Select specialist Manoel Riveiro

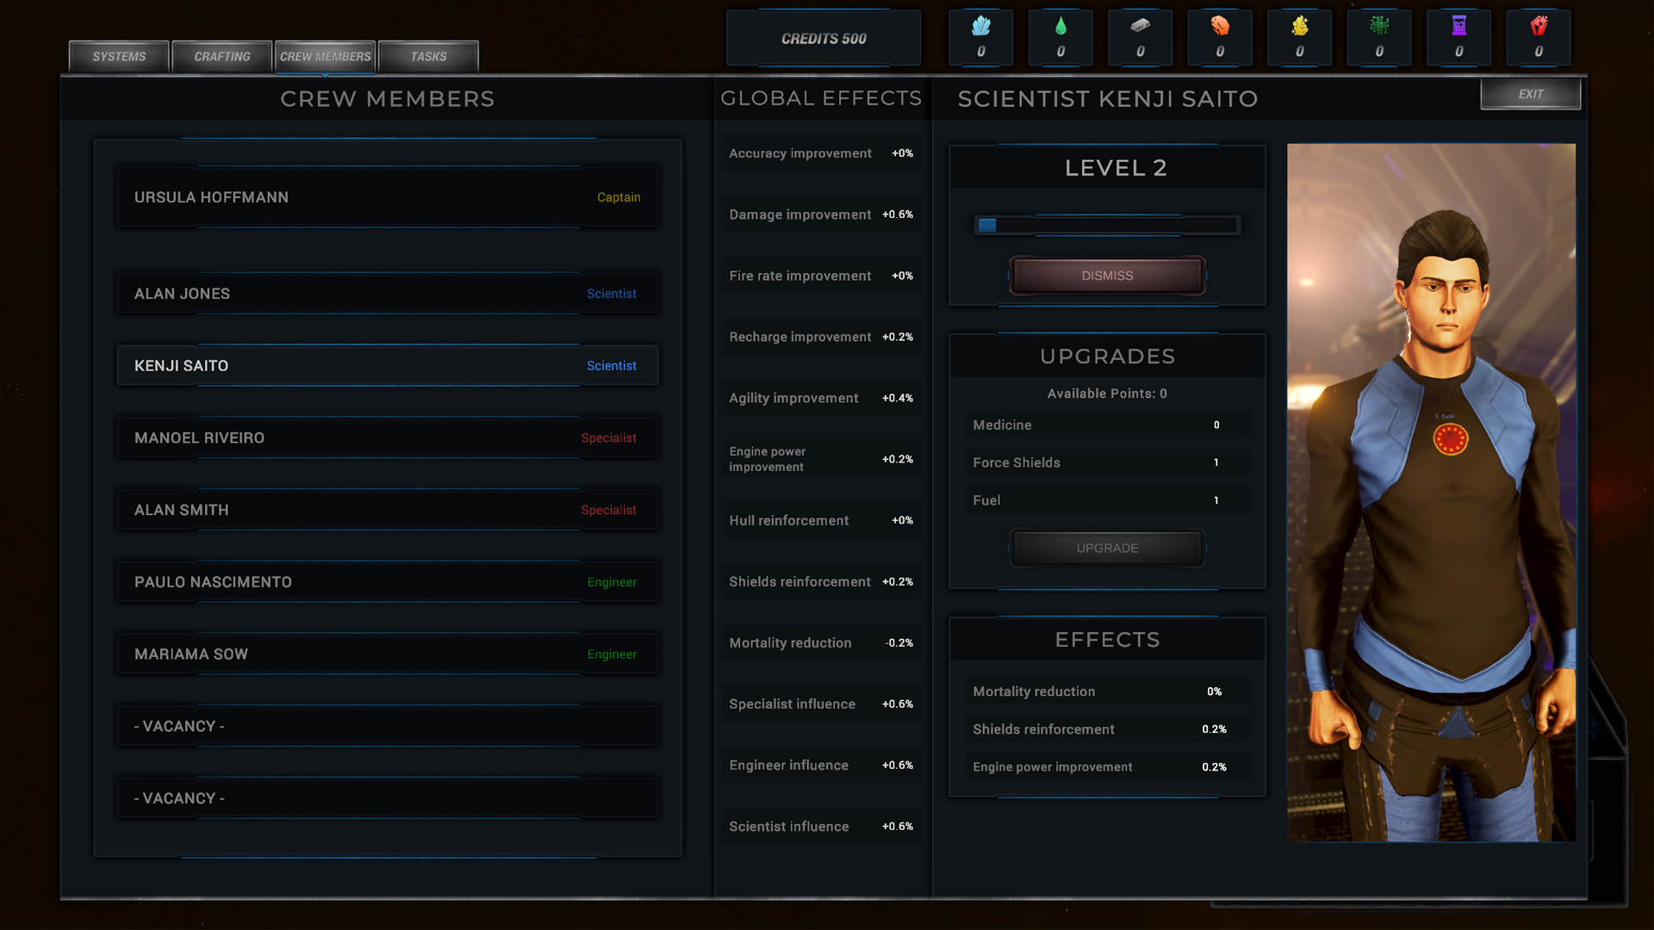pyautogui.click(x=388, y=437)
